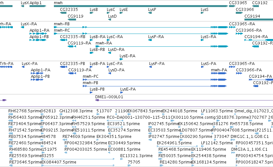Screen dimensions: 273x167
Task: Click the LysD gene label
Action: [112, 16]
